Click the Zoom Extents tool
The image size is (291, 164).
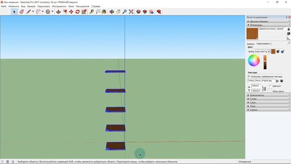131,12
